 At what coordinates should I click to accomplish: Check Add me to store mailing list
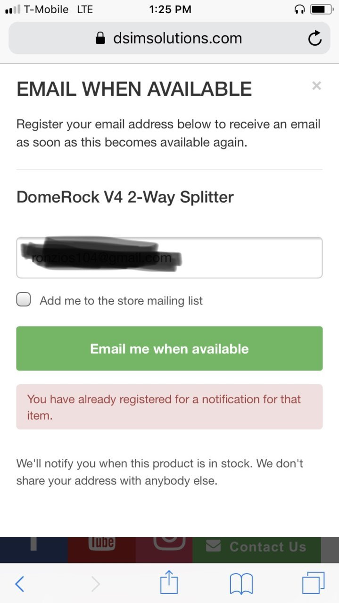point(24,299)
